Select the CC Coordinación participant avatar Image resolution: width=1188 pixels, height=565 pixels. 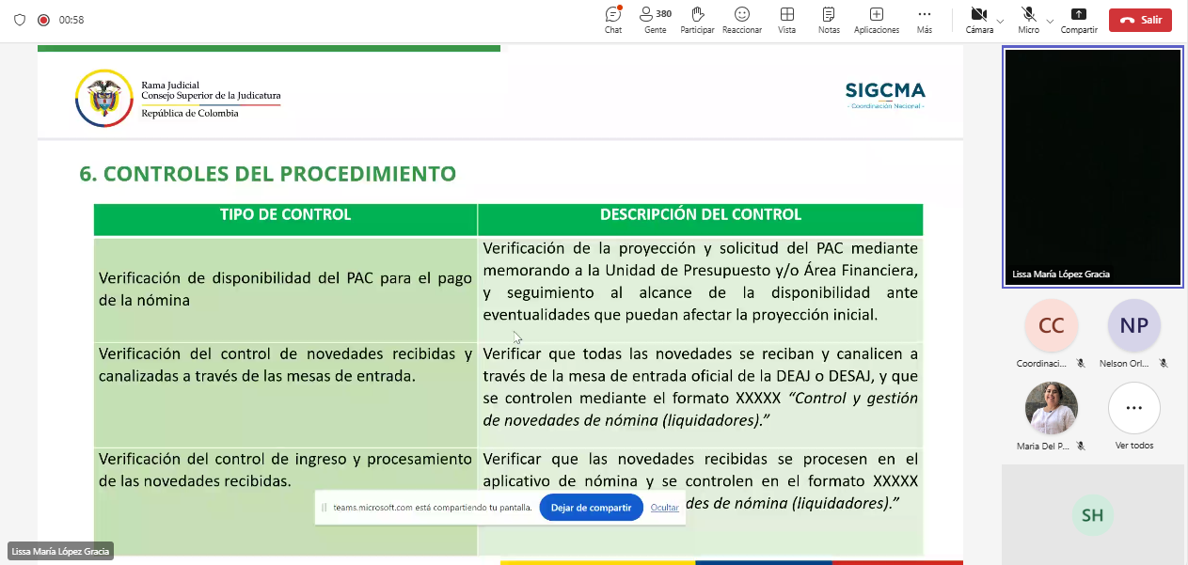[x=1051, y=325]
